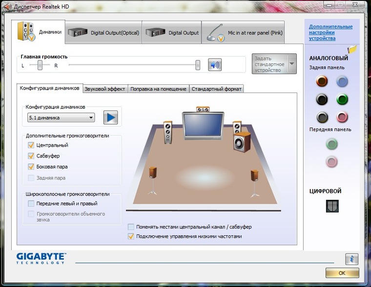The width and height of the screenshot is (371, 287).
Task: Click the monitor in the room diagram
Action: [203, 126]
